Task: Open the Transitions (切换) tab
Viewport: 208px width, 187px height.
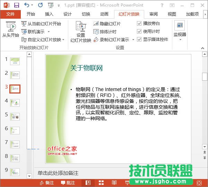Action: coord(86,14)
